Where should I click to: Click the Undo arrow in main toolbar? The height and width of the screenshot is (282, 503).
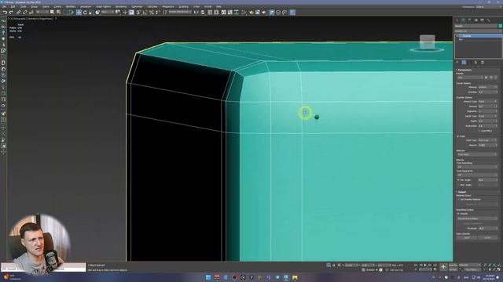(5, 13)
